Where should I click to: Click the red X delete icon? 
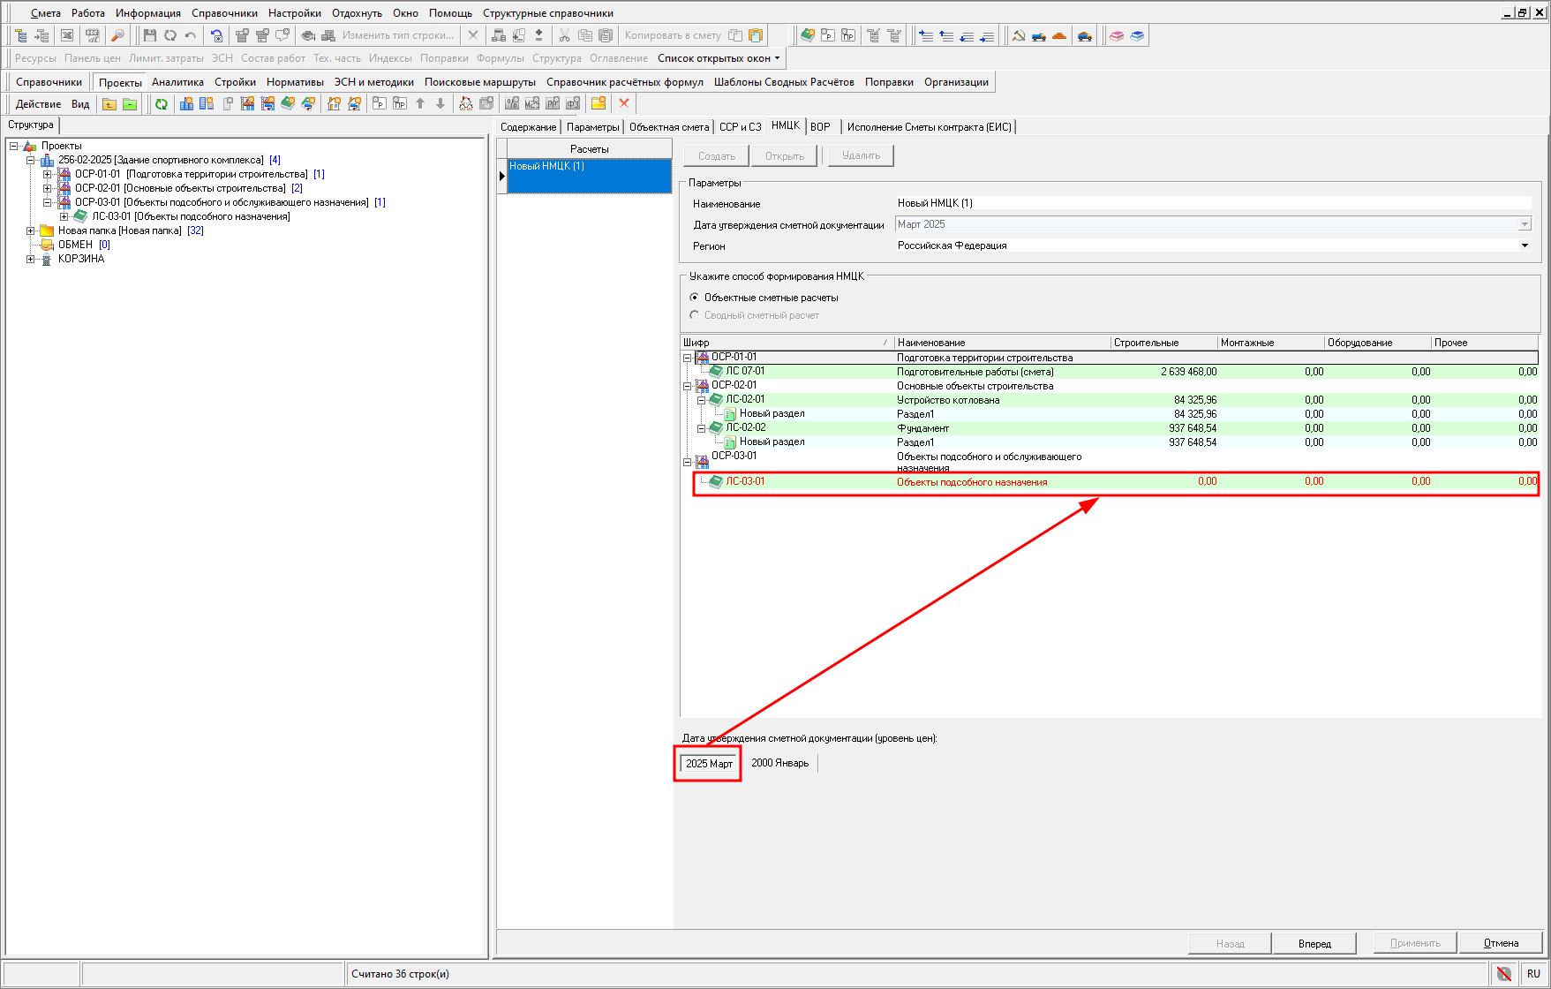coord(624,104)
